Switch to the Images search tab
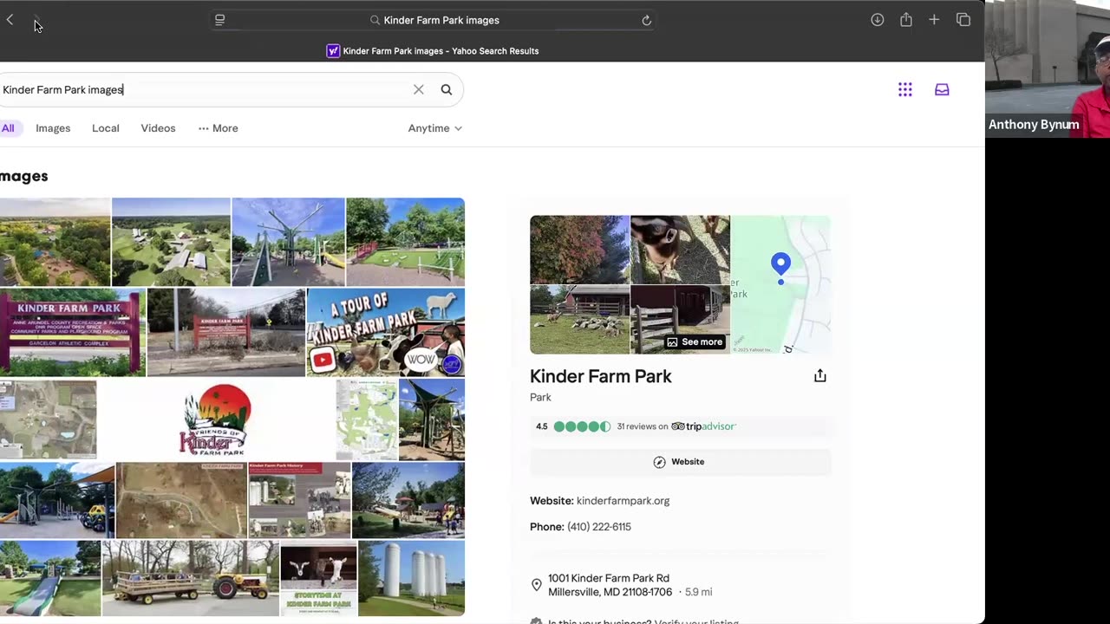Image resolution: width=1110 pixels, height=624 pixels. click(53, 128)
